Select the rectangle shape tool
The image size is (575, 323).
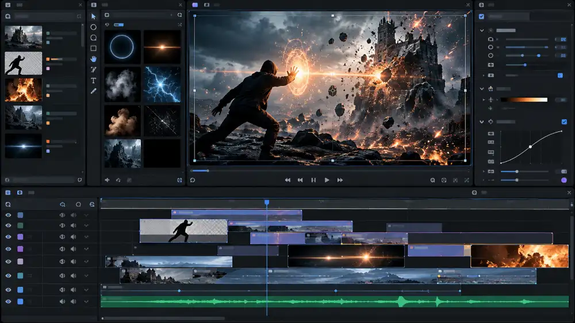tap(94, 48)
